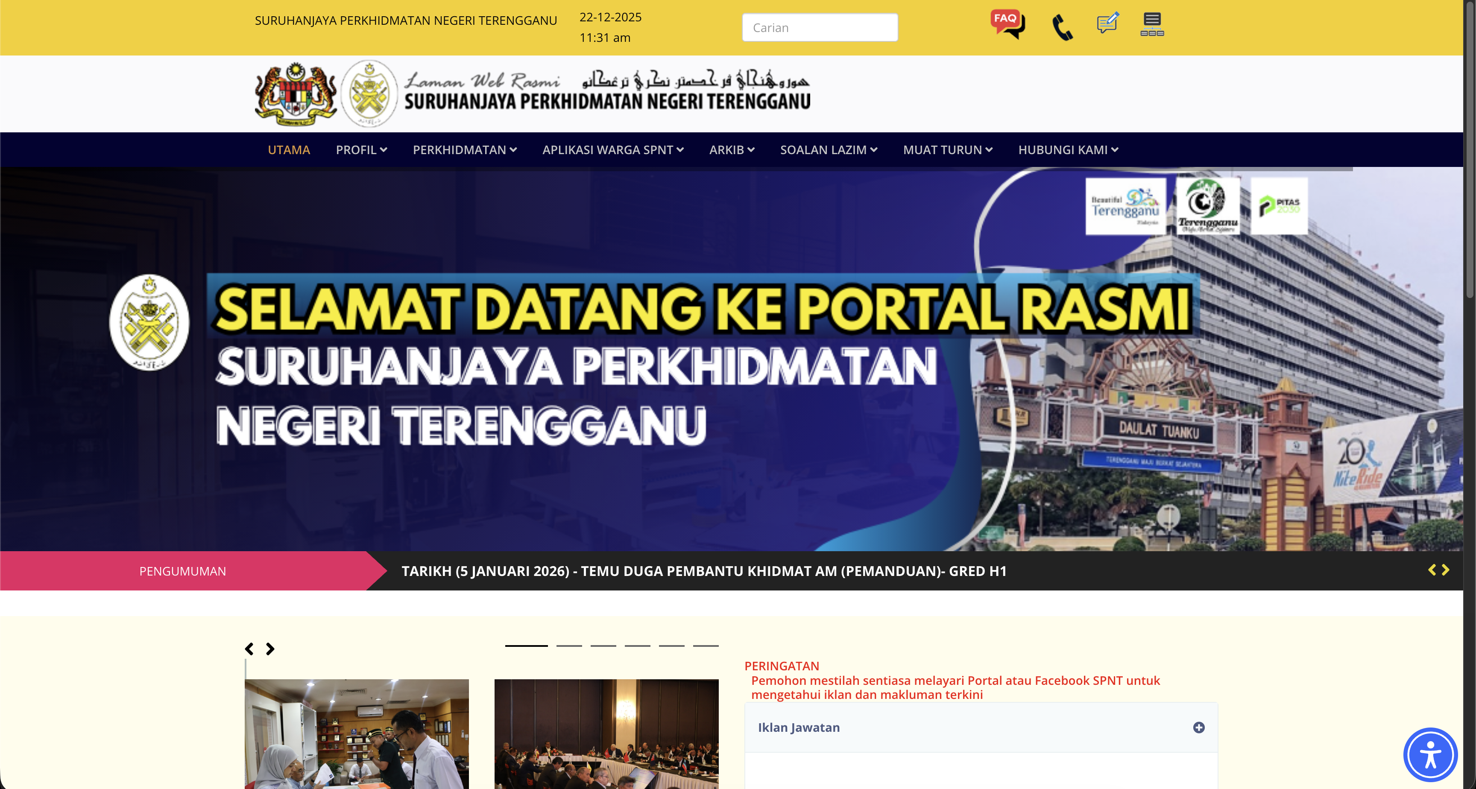The image size is (1476, 789).
Task: Go to next announcement in ticker
Action: click(1446, 570)
